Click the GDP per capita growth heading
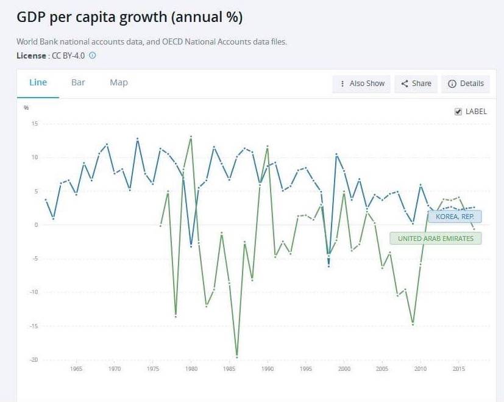 [x=130, y=18]
